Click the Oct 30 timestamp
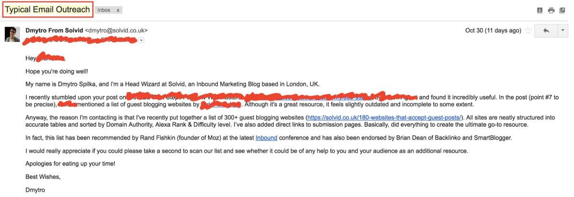This screenshot has height=197, width=574. coord(493,31)
